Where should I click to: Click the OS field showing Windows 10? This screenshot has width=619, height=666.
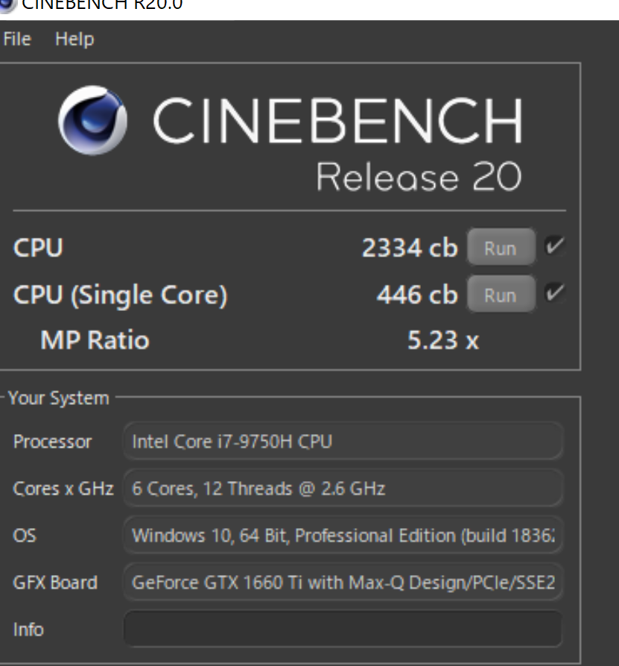tap(343, 535)
